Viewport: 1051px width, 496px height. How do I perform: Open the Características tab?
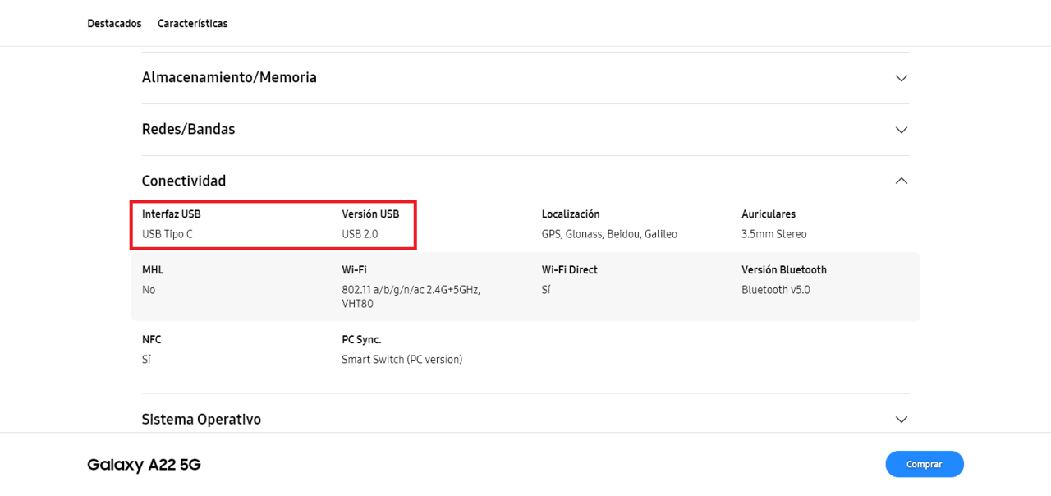(x=193, y=24)
